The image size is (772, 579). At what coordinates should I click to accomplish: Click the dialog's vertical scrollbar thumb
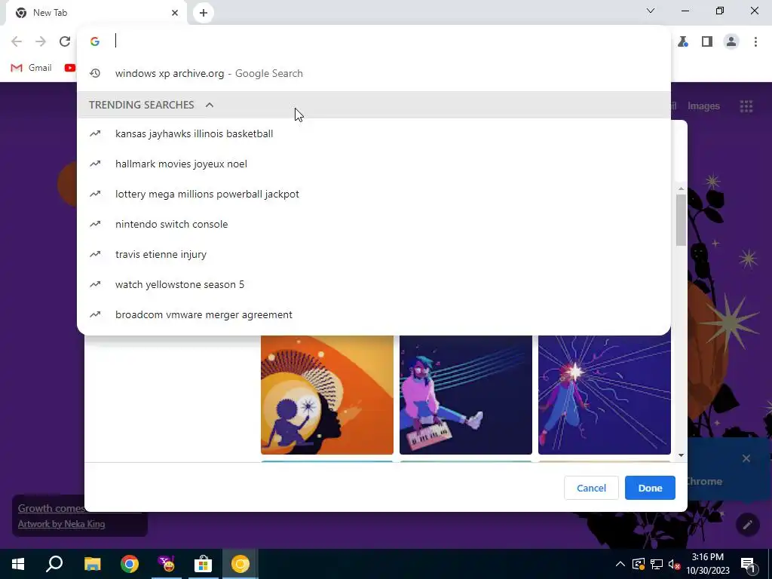(x=681, y=219)
